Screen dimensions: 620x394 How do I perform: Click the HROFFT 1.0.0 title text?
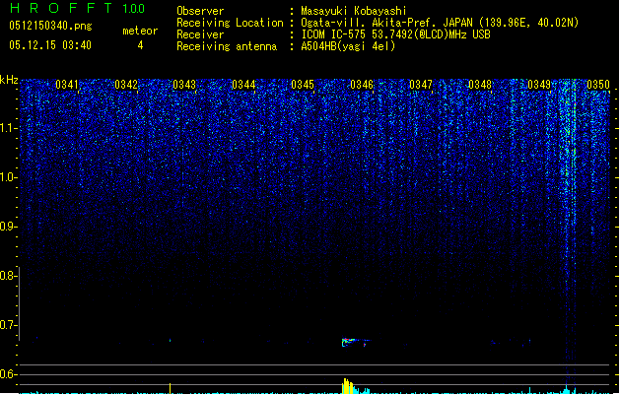(77, 8)
